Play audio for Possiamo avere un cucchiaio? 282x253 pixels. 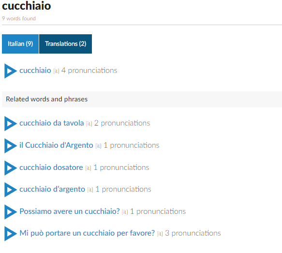click(11, 212)
